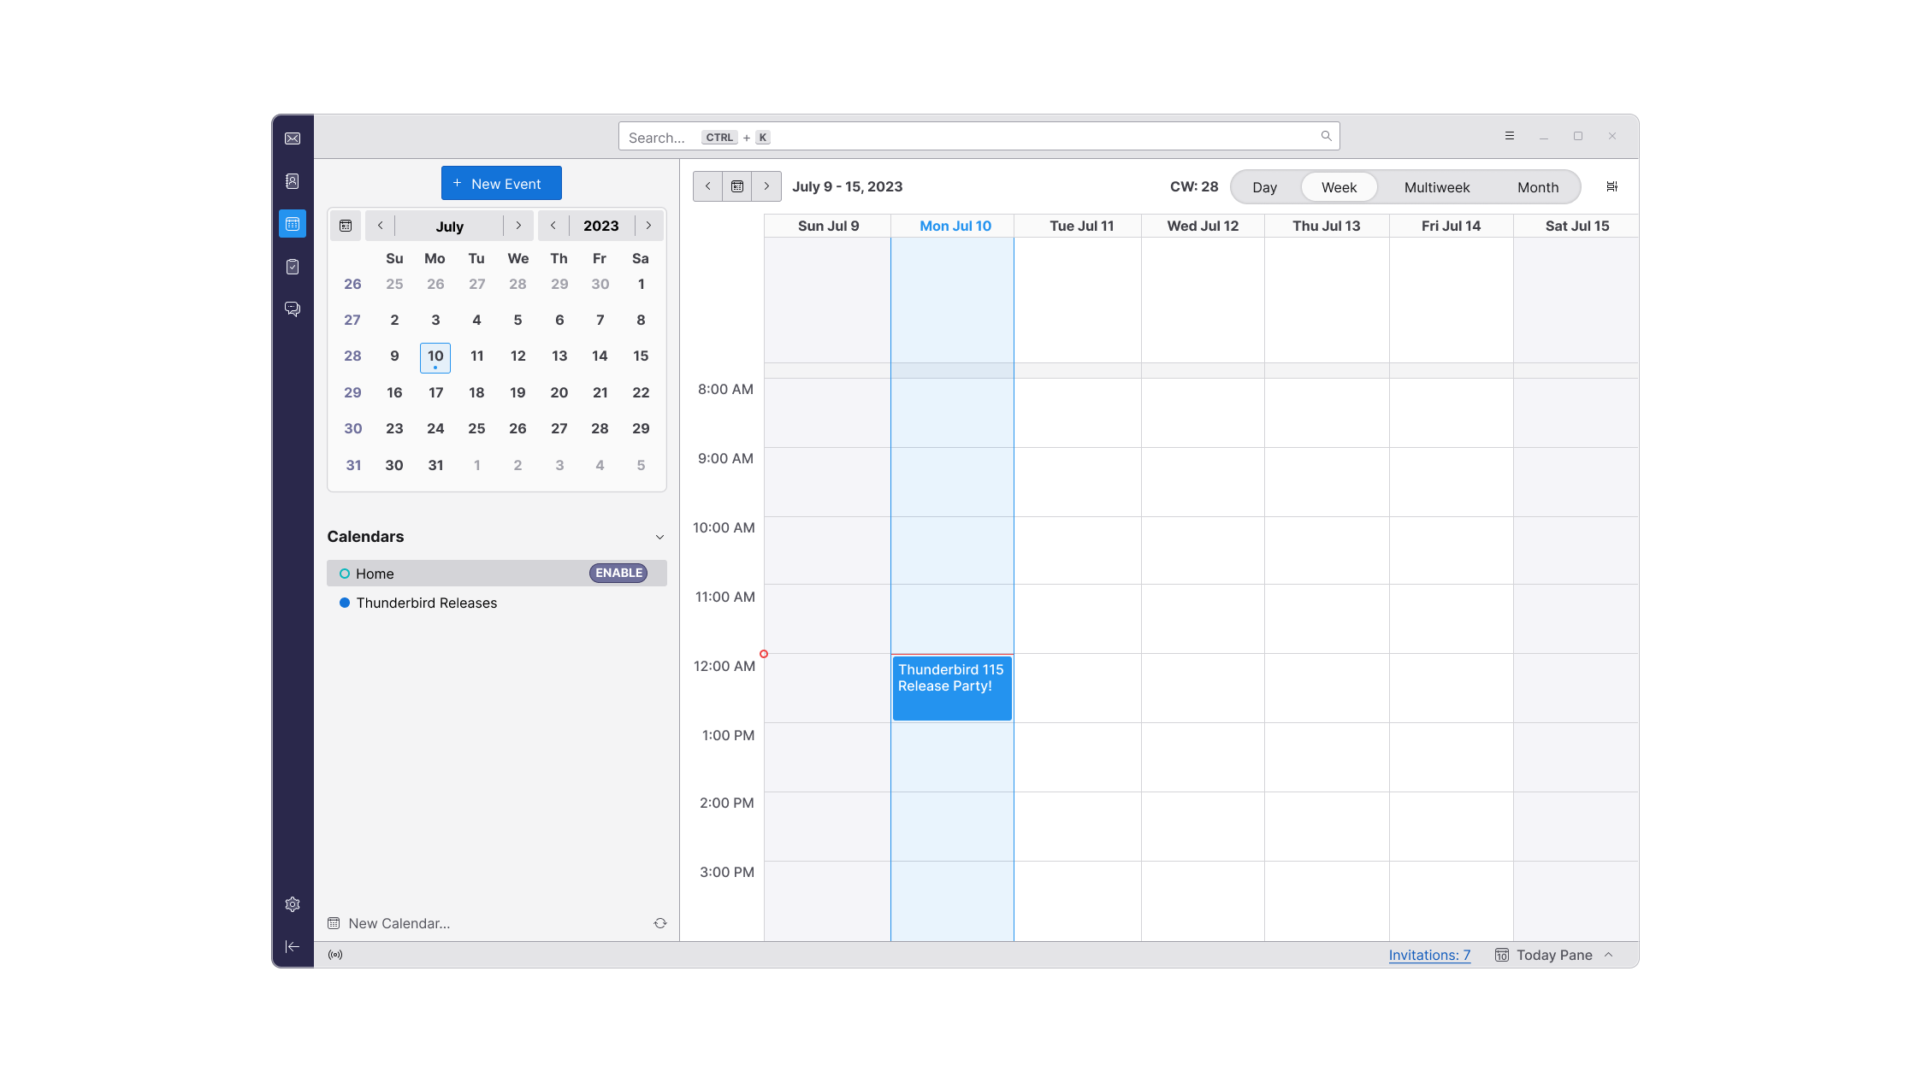Switch to Week view tab
The height and width of the screenshot is (1077, 1916).
(1339, 186)
